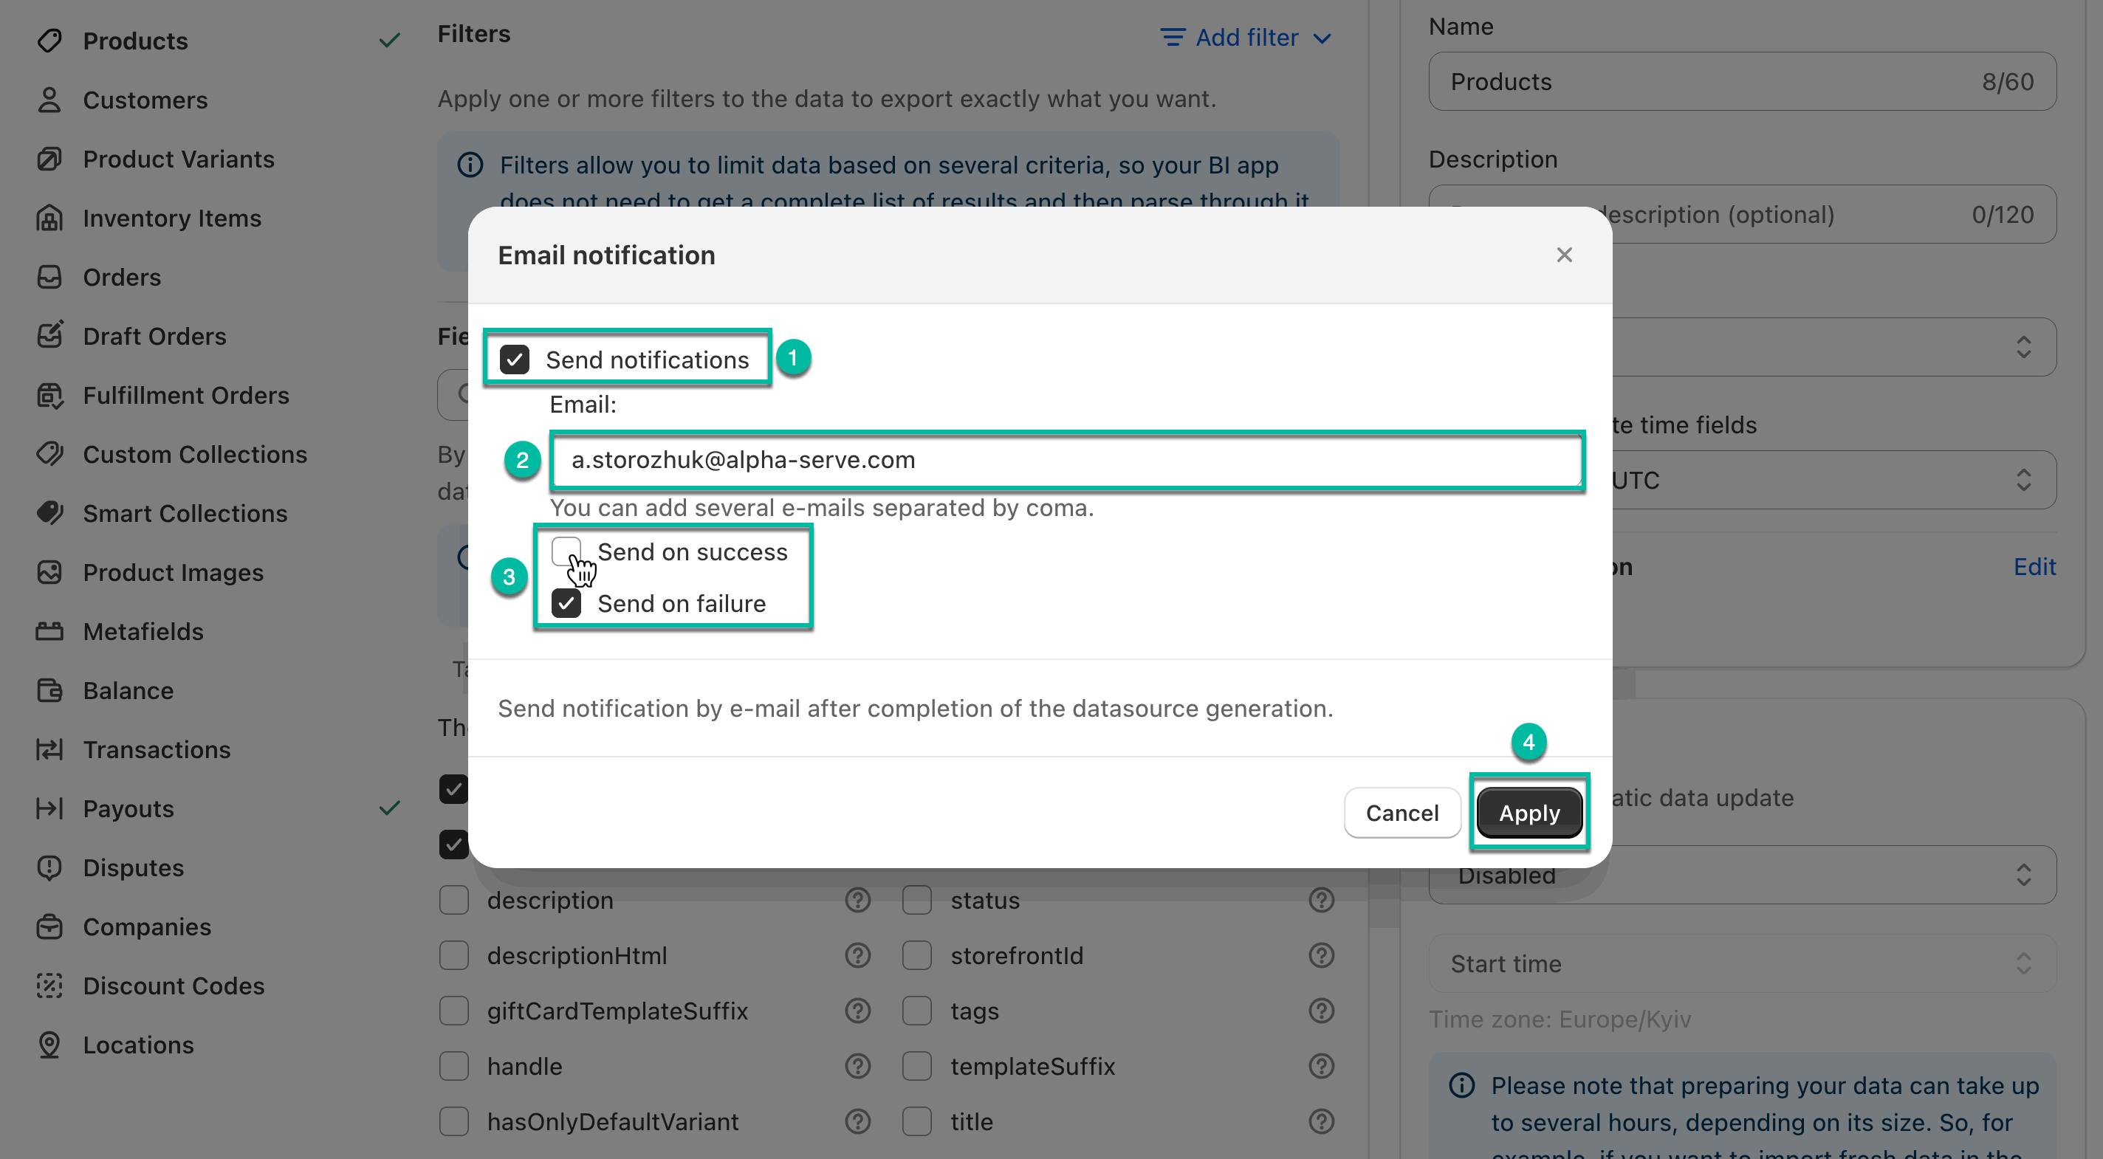Select the Discount Codes sidebar icon
This screenshot has height=1159, width=2103.
49,985
